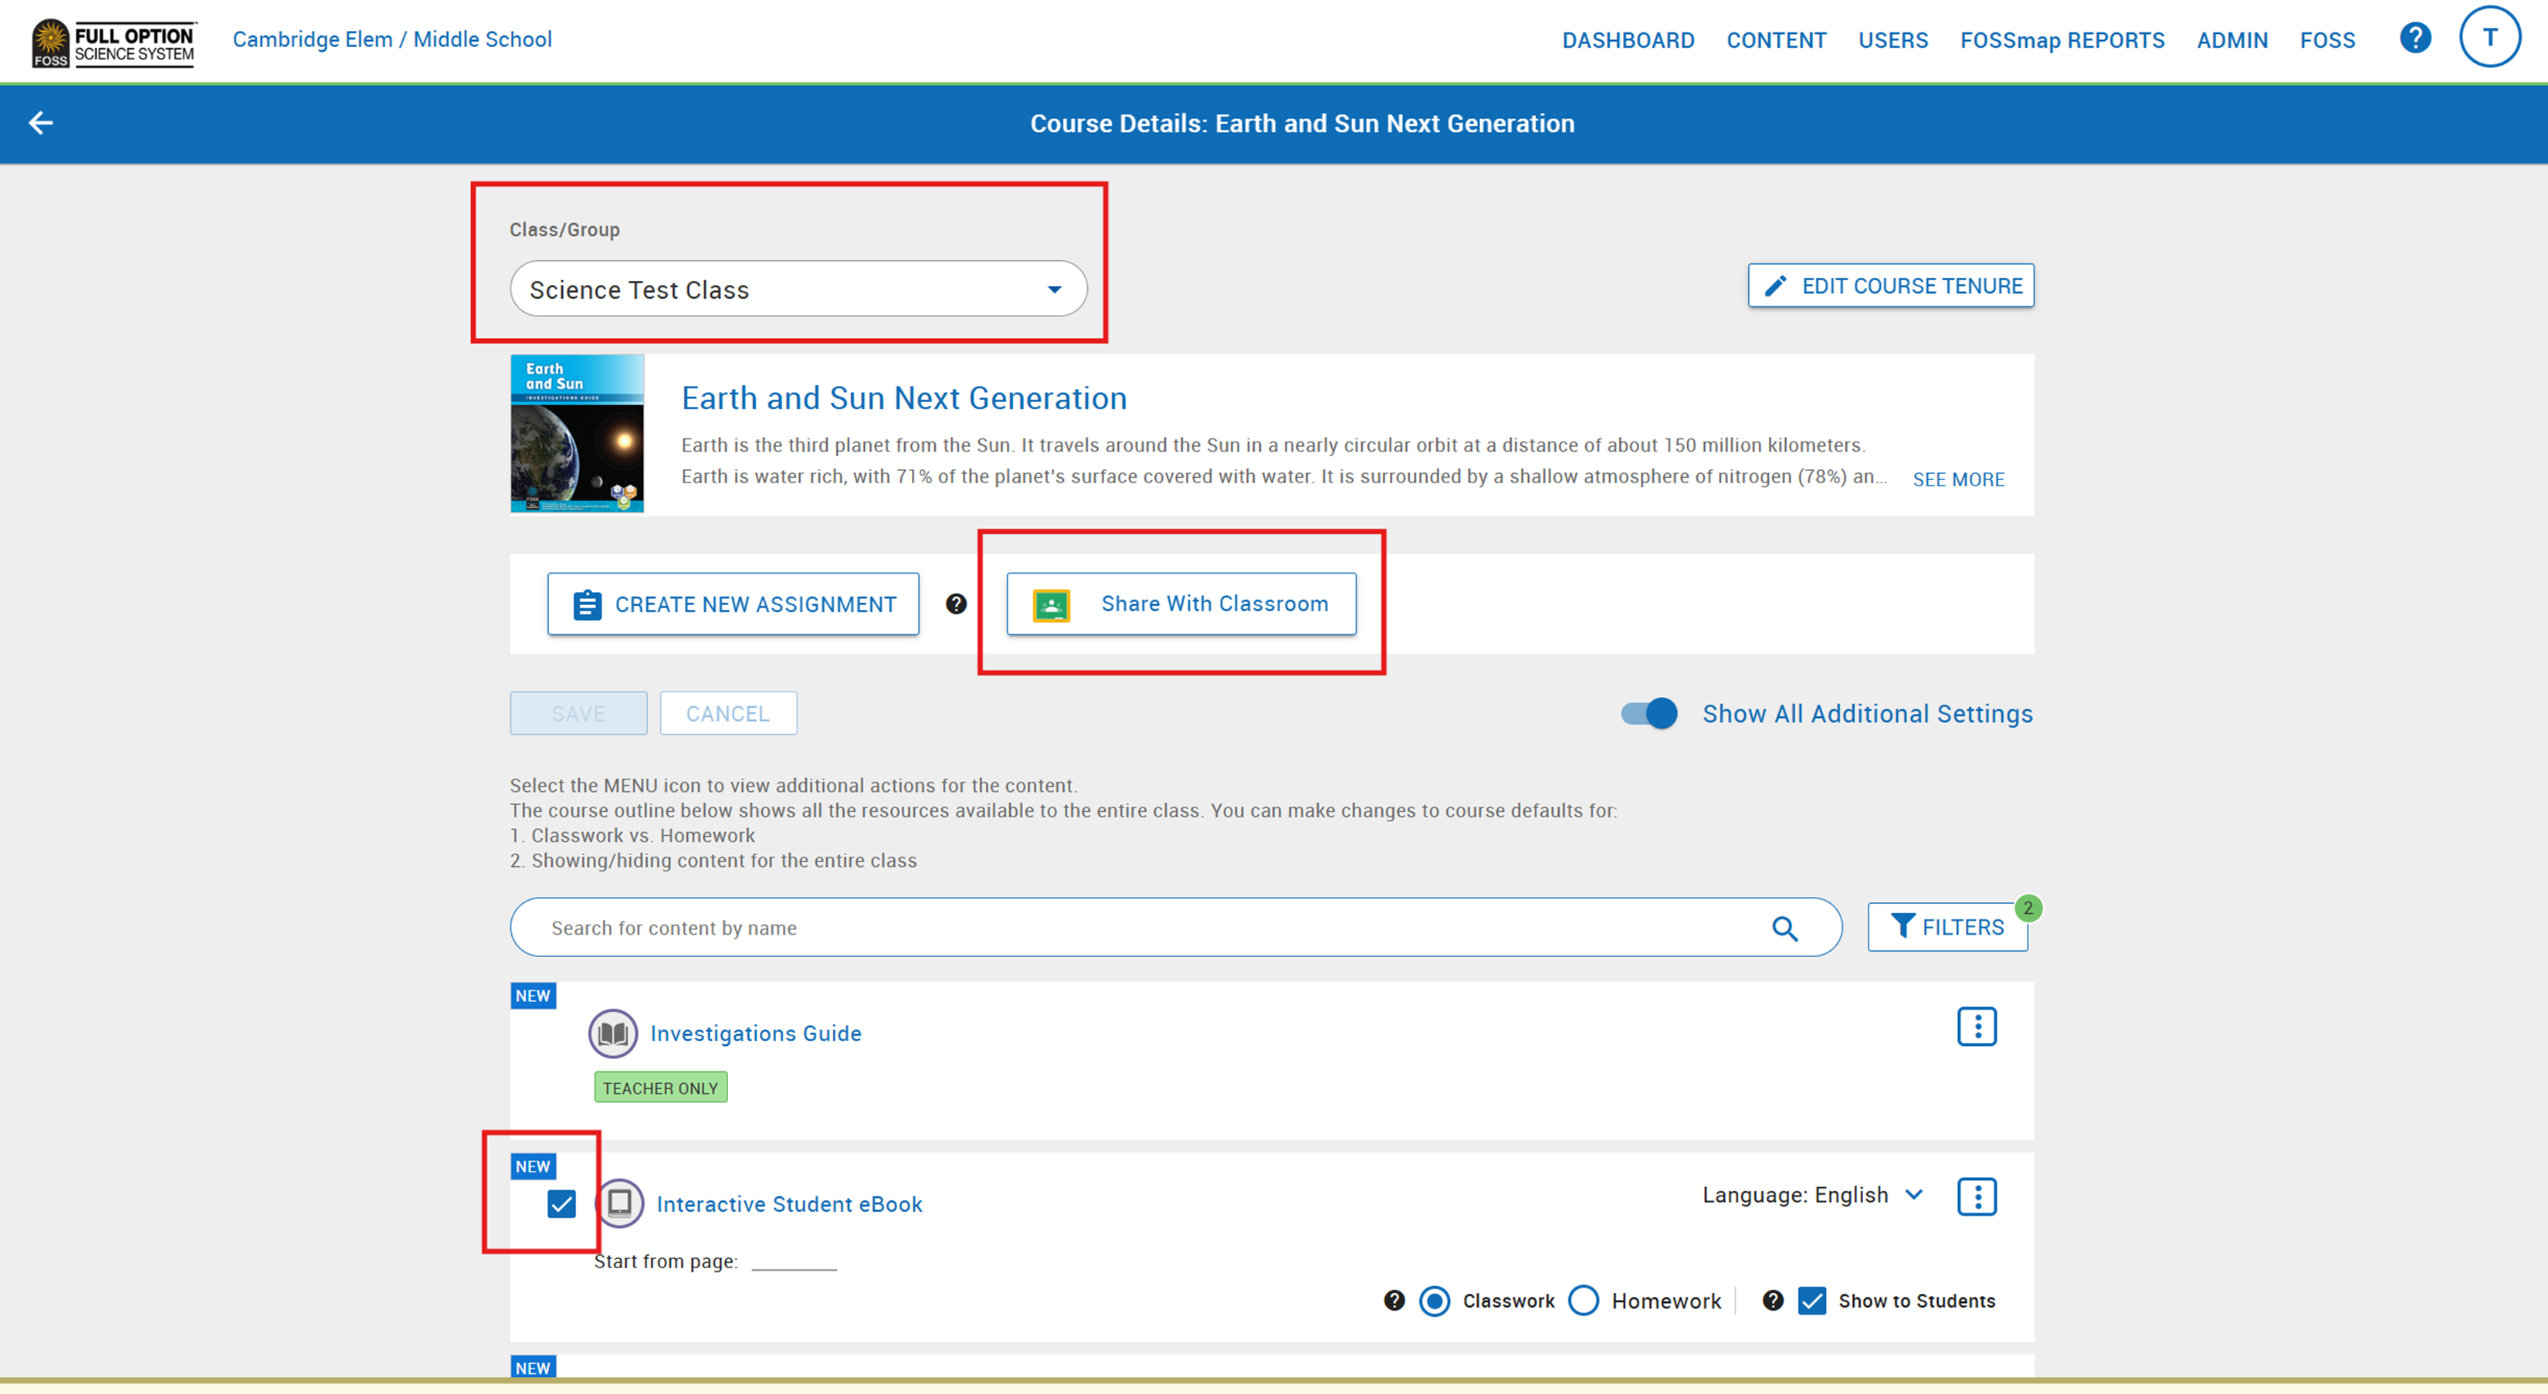
Task: Open the Investigations Guide link
Action: click(756, 1033)
